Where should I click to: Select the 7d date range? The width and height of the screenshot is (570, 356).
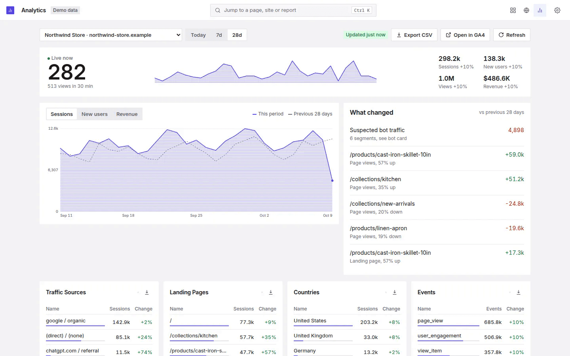click(219, 35)
